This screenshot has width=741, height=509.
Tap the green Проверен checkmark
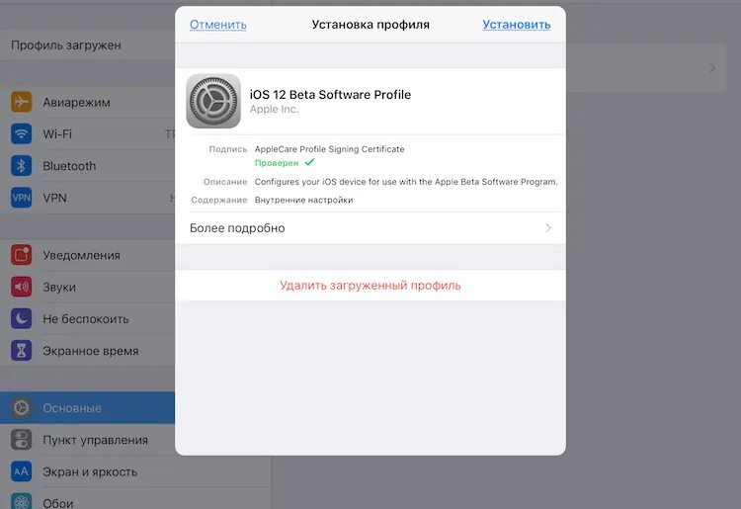click(309, 162)
